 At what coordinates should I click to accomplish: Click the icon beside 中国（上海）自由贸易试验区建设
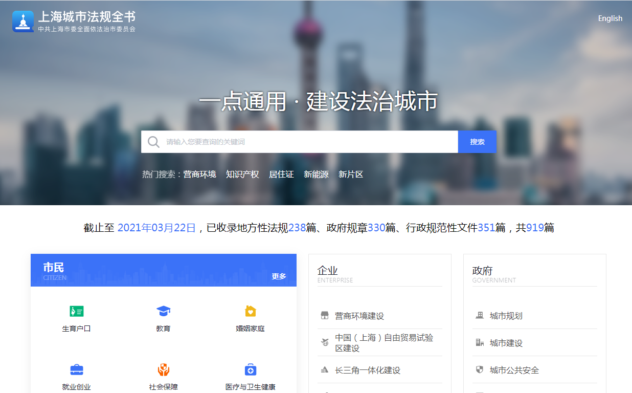[324, 342]
